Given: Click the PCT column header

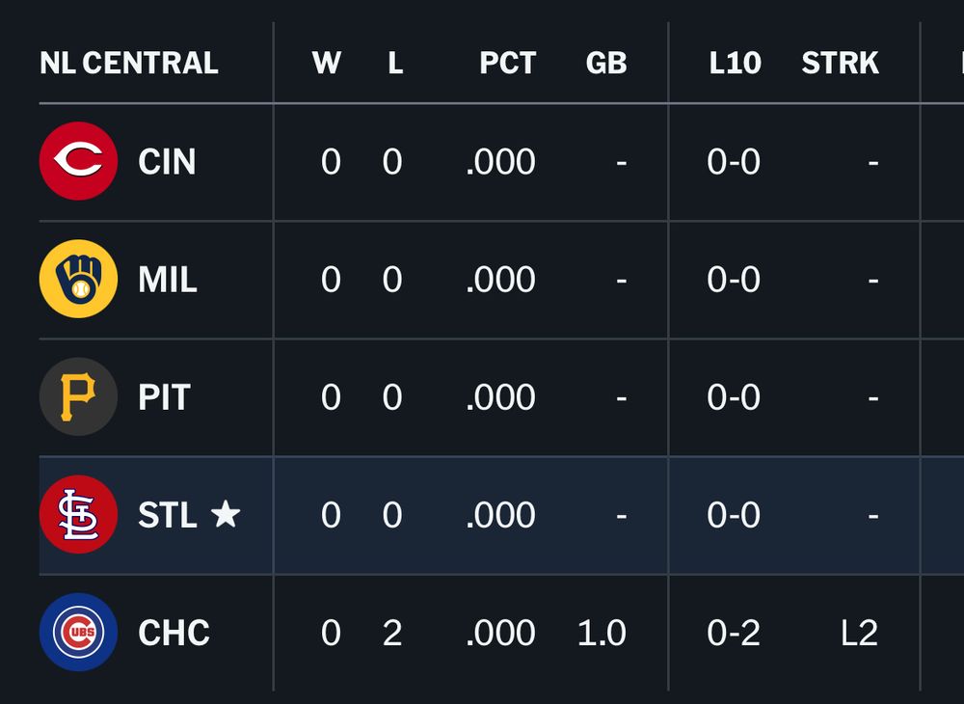Looking at the screenshot, I should point(507,64).
